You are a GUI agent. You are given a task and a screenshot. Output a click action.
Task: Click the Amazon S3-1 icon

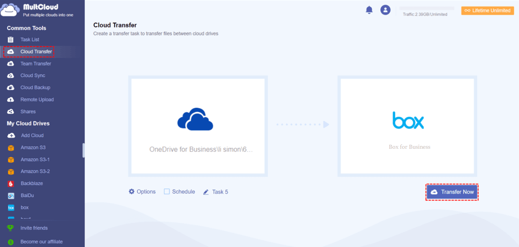click(x=11, y=159)
